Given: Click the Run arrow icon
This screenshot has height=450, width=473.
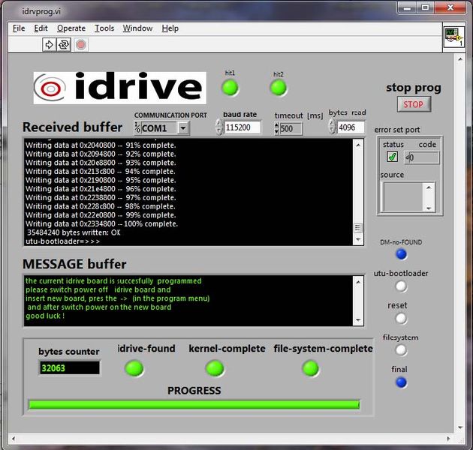Looking at the screenshot, I should pos(49,44).
